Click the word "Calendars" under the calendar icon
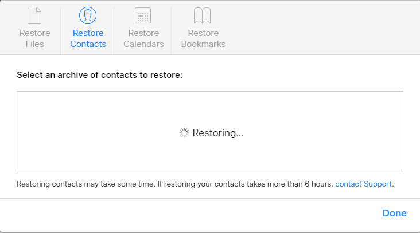This screenshot has width=420, height=233. 143,44
